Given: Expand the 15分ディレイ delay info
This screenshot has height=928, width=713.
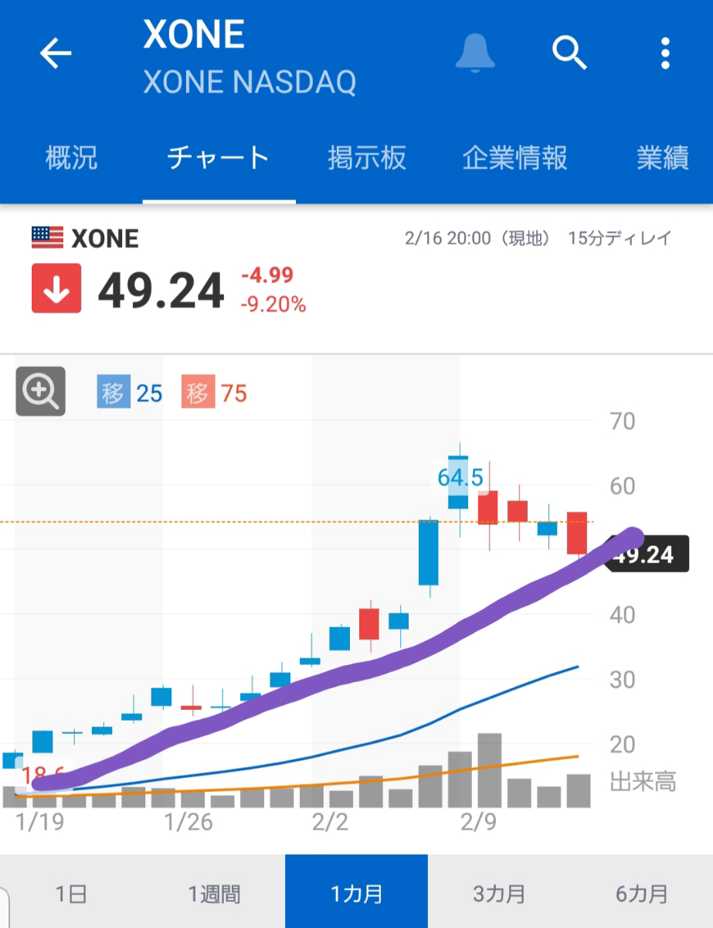Looking at the screenshot, I should click(x=619, y=237).
